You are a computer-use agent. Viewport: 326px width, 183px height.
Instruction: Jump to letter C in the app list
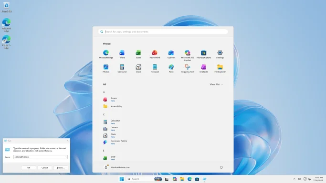[x=104, y=114]
